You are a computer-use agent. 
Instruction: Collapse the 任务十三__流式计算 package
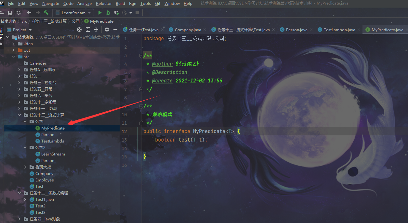pyautogui.click(x=19, y=115)
